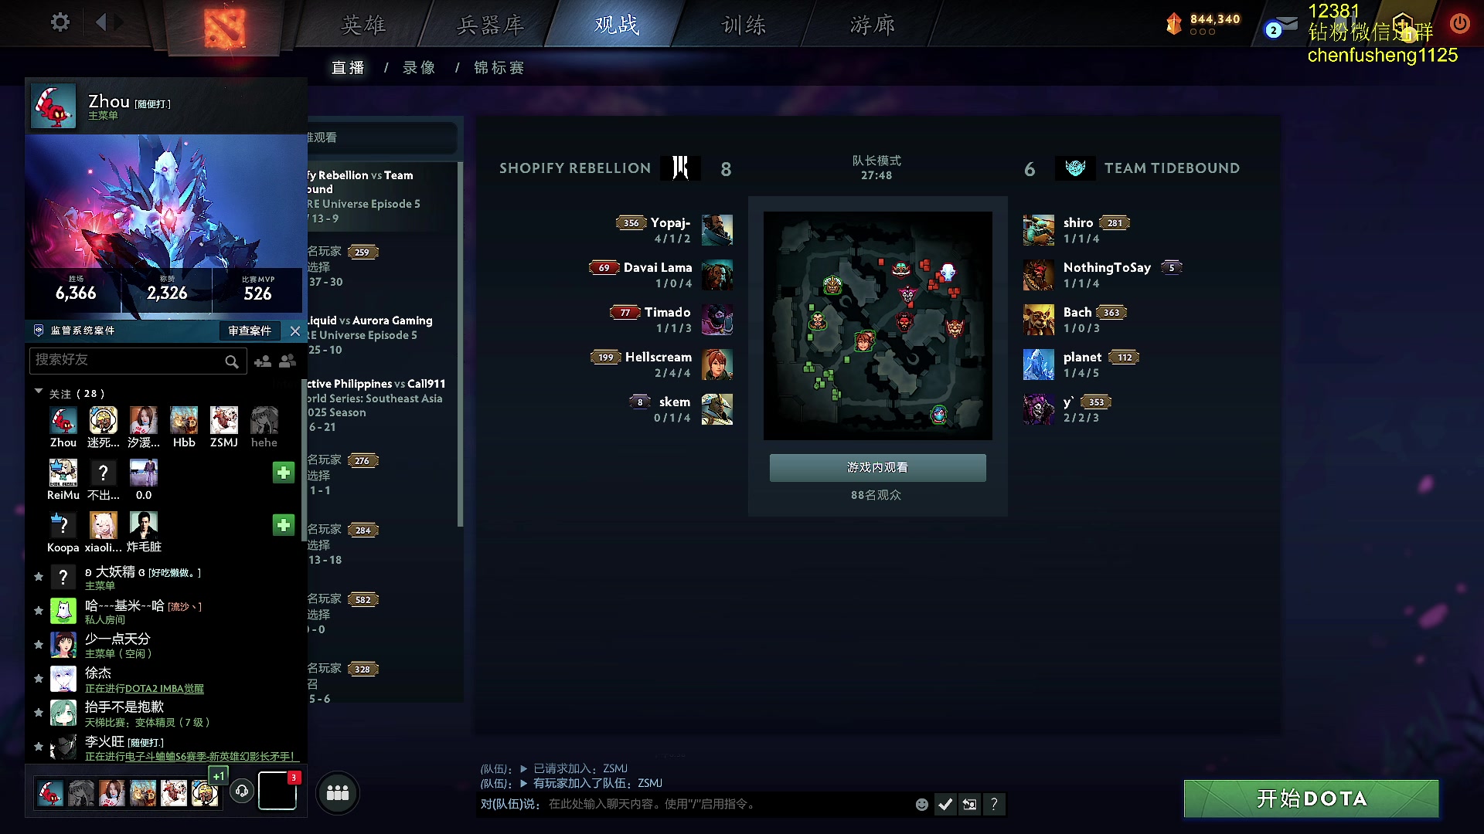Toggle favorite star for 少一点天分
This screenshot has width=1484, height=834.
click(39, 645)
